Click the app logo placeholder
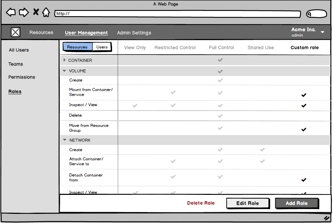This screenshot has height=223, width=333. (x=15, y=32)
